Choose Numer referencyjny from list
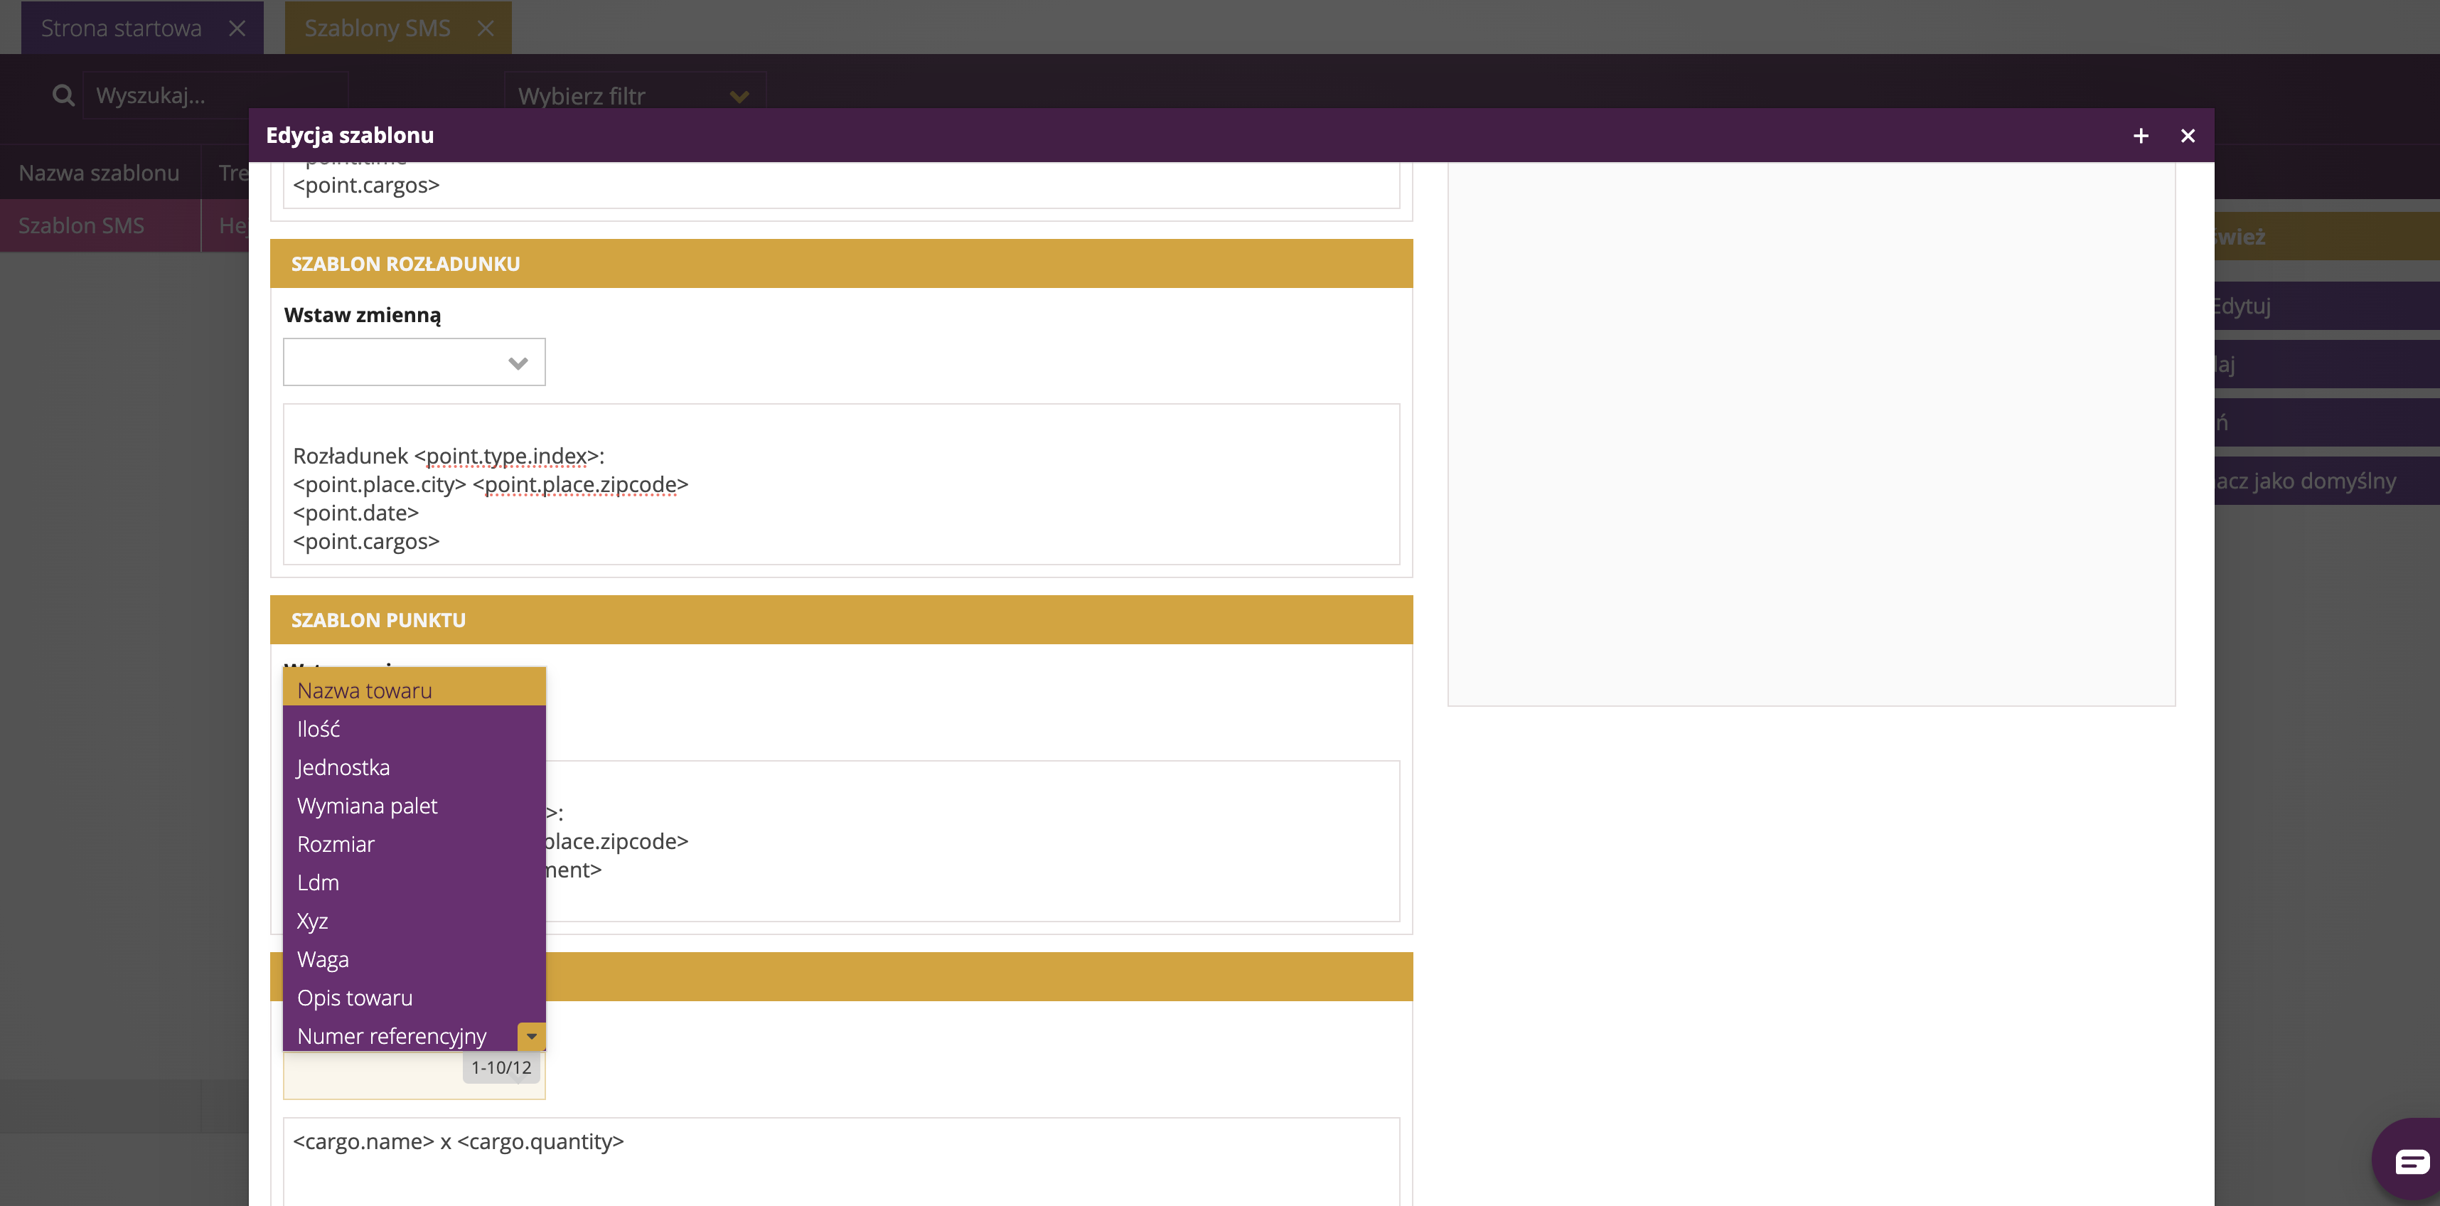The image size is (2440, 1206). coord(391,1035)
